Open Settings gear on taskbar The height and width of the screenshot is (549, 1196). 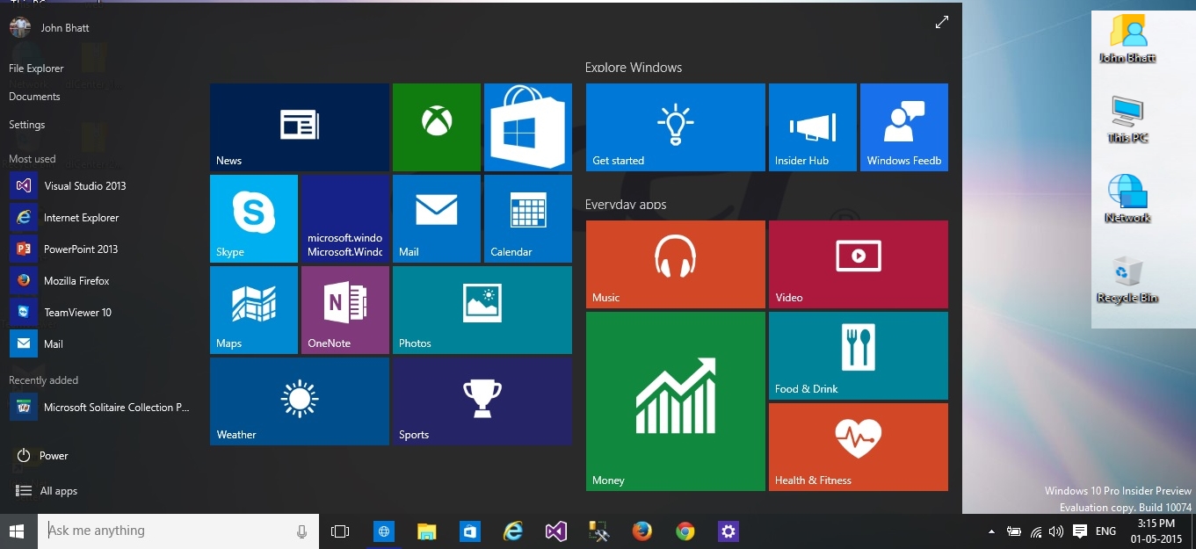click(728, 531)
